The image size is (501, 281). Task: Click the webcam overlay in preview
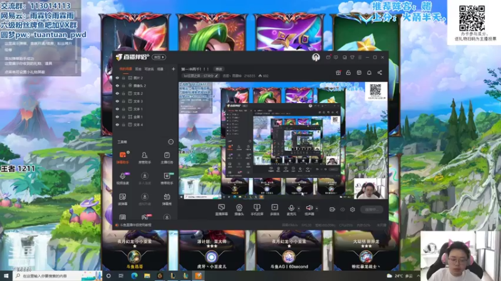point(371,189)
